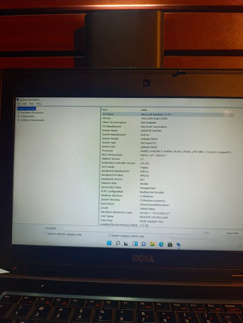243x323 pixels.
Task: Click the Windows Start button in taskbar
Action: 109,243
